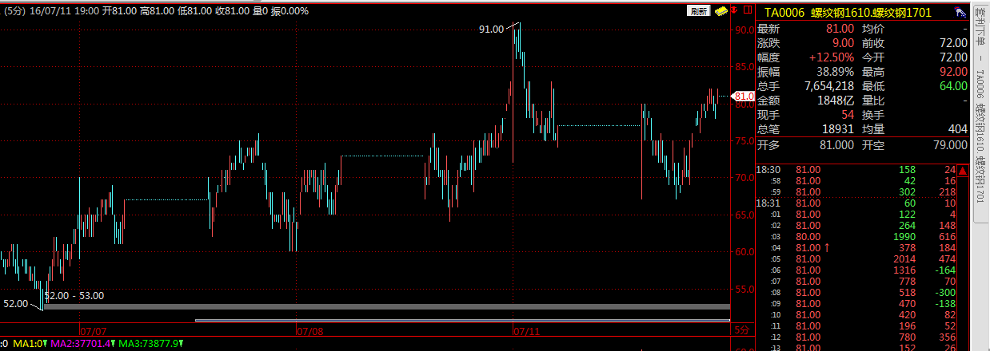990x351 pixels.
Task: Click the 52.00 low price label on the chart
Action: coord(16,304)
